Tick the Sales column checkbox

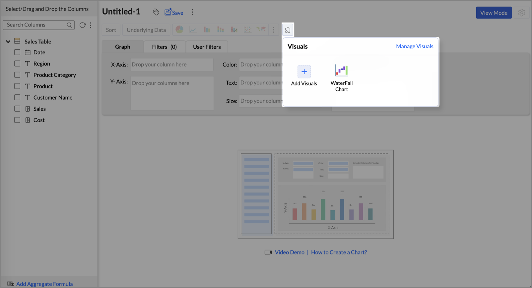point(17,109)
